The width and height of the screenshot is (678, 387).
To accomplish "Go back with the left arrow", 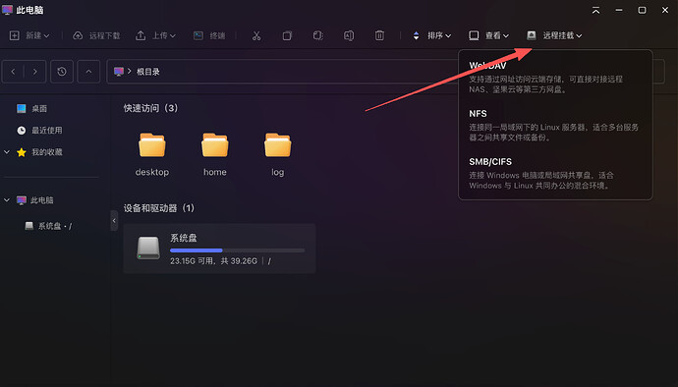I will coord(13,72).
